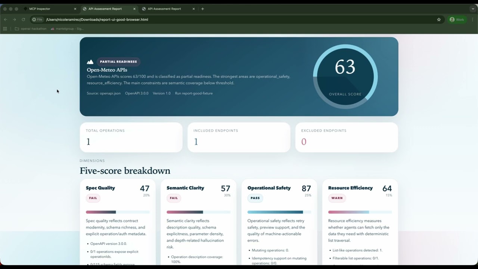The image size is (478, 269).
Task: Click the Operational Safety score 87
Action: point(306,189)
